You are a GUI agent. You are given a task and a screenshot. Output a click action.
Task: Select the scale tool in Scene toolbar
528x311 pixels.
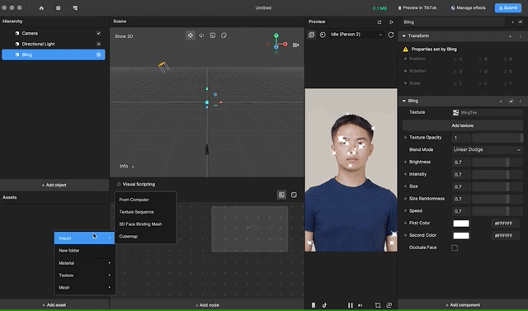[x=213, y=35]
